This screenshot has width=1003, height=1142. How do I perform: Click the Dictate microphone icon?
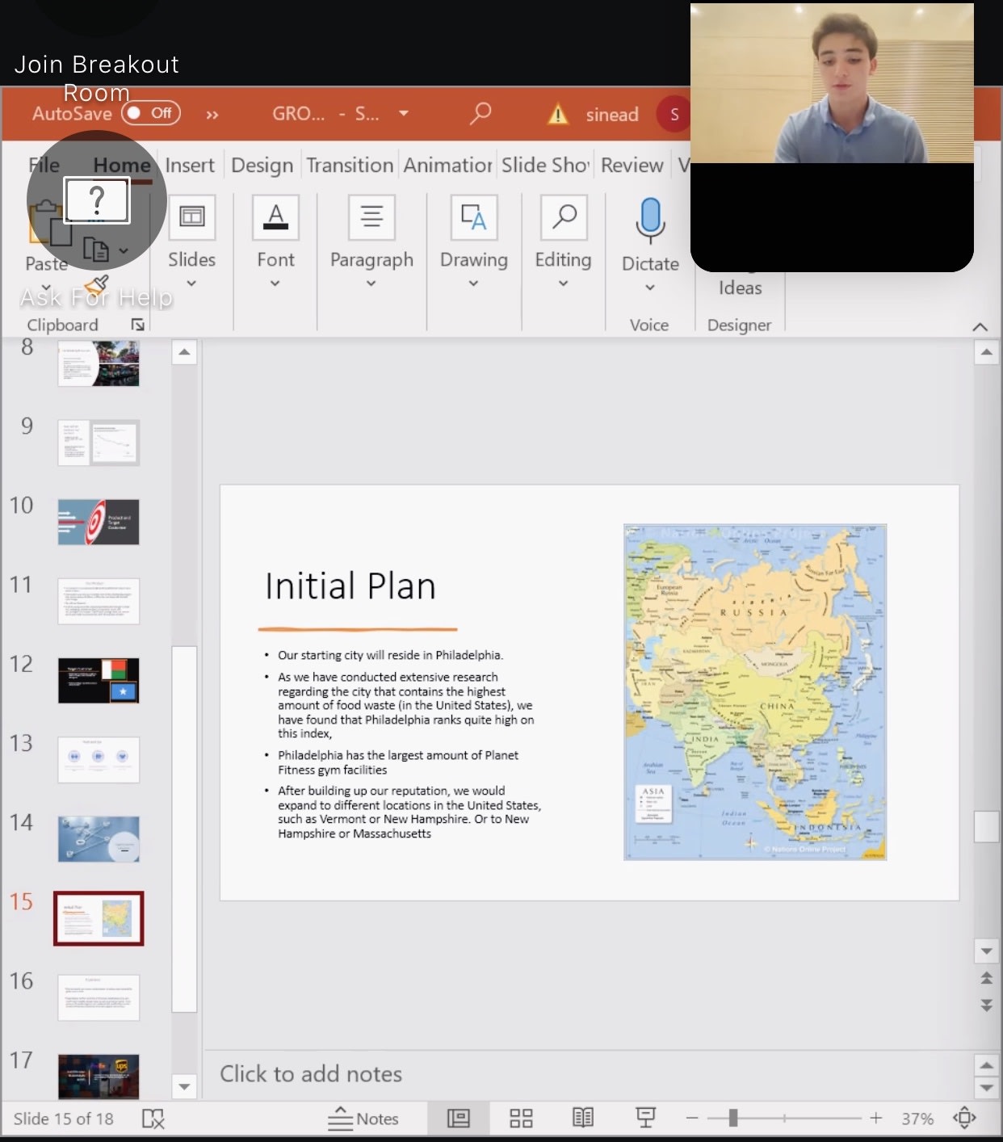tap(650, 220)
